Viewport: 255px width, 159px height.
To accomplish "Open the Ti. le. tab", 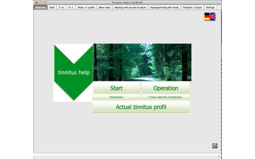I will point(62,7).
